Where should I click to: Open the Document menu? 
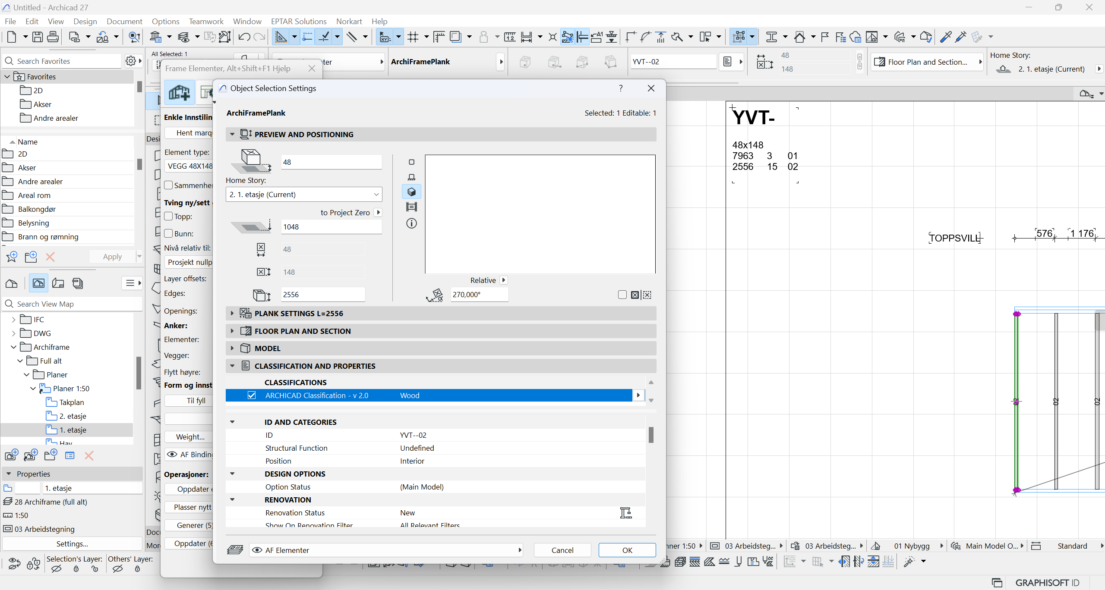(x=124, y=21)
